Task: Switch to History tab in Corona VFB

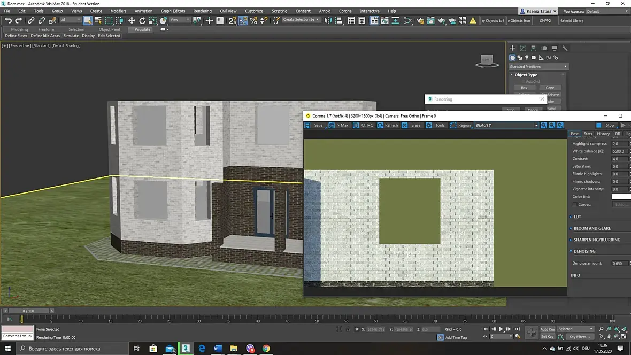Action: point(603,134)
